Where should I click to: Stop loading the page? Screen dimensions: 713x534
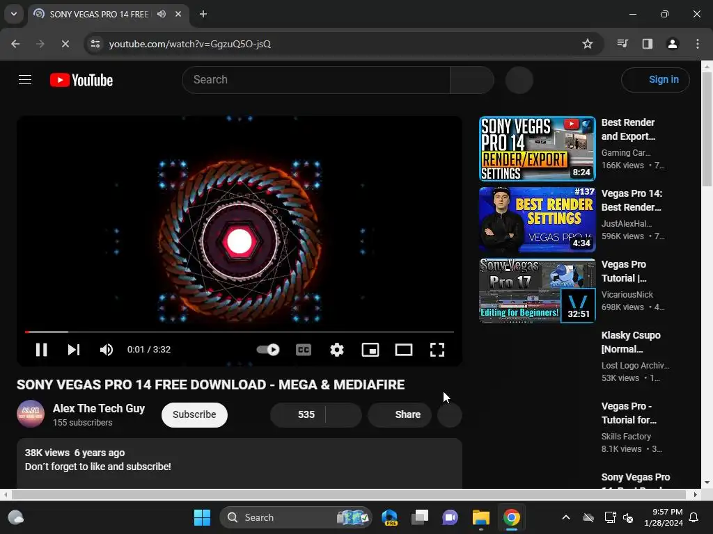pyautogui.click(x=65, y=44)
